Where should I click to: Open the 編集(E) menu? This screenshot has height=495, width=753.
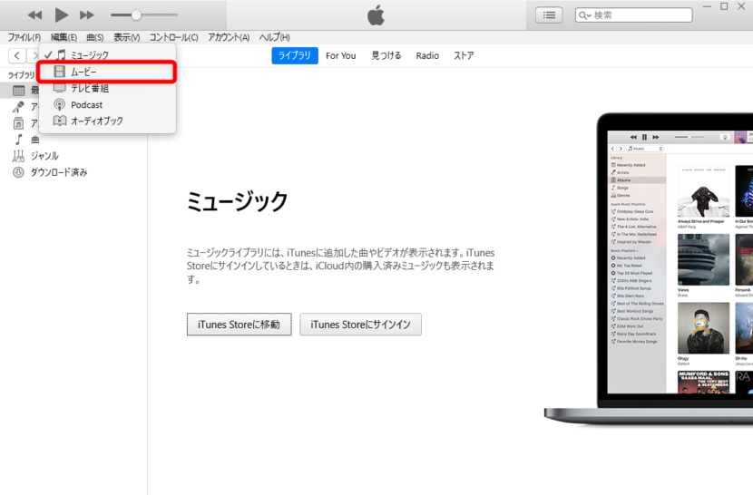[x=64, y=37]
